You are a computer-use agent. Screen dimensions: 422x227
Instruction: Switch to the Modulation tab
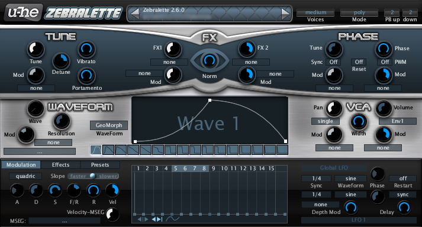click(21, 164)
